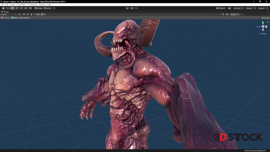
Task: Open the Assets menu
Action: [x=12, y=5]
